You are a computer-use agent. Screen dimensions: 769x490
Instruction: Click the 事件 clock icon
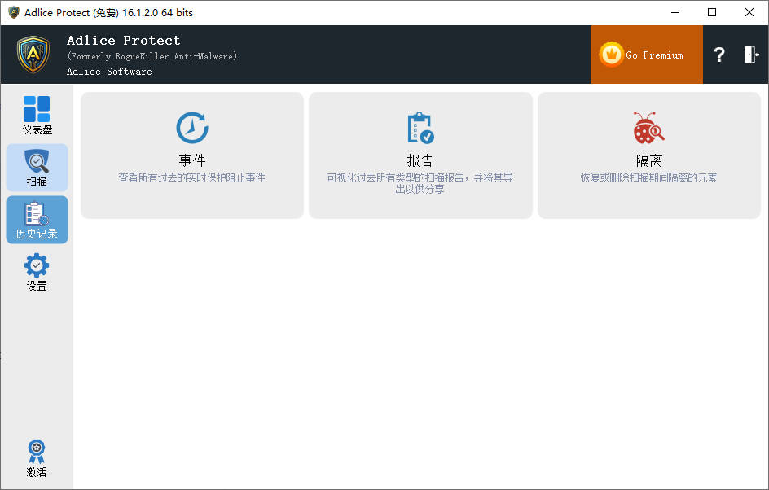point(192,128)
